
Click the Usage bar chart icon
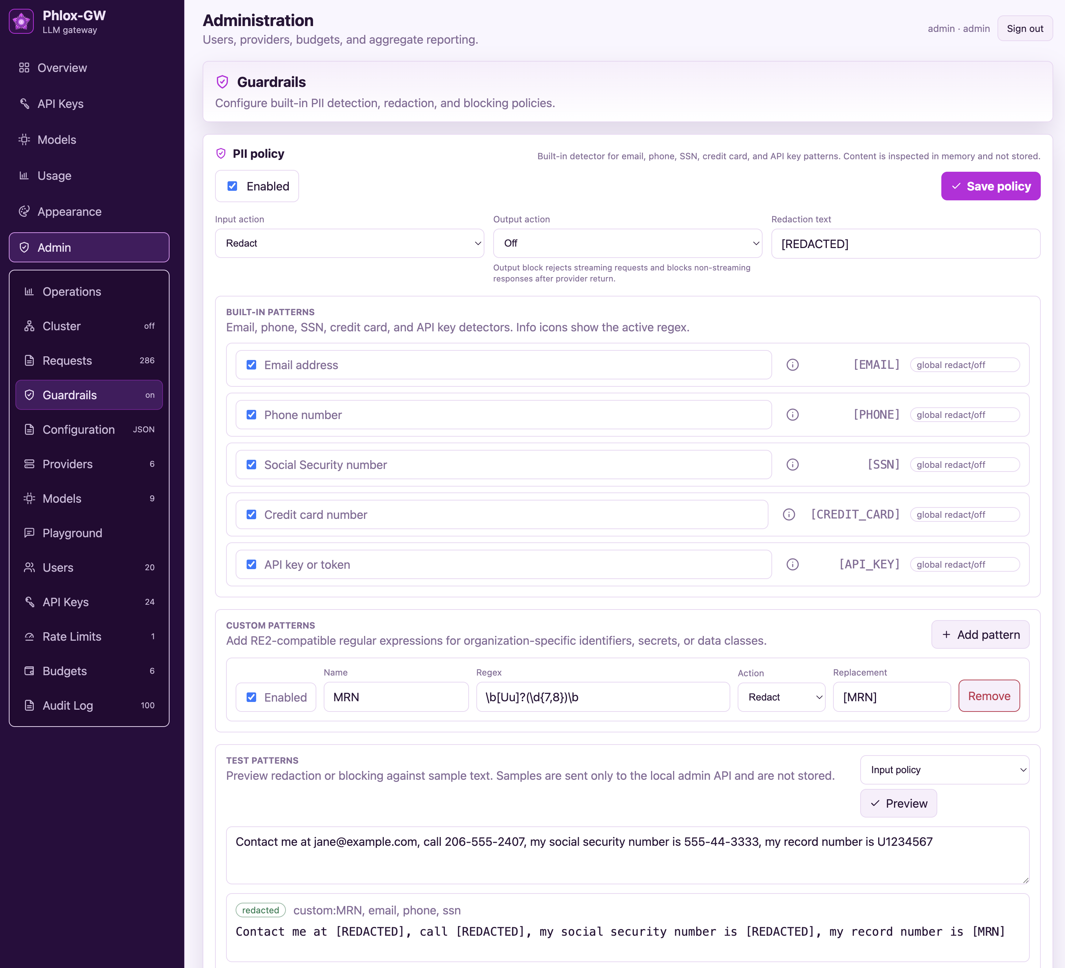click(x=24, y=175)
